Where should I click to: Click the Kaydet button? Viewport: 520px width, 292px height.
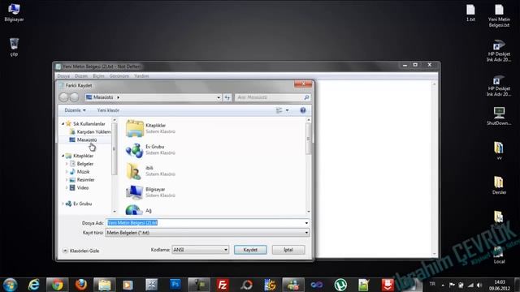point(250,250)
